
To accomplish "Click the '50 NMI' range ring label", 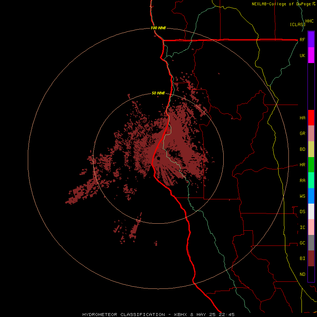I will click(158, 93).
